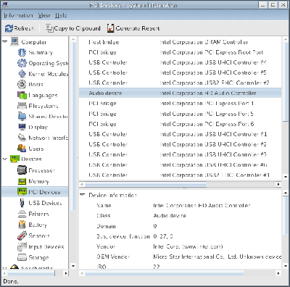Click the sidebar right scroll arrow

[66, 273]
